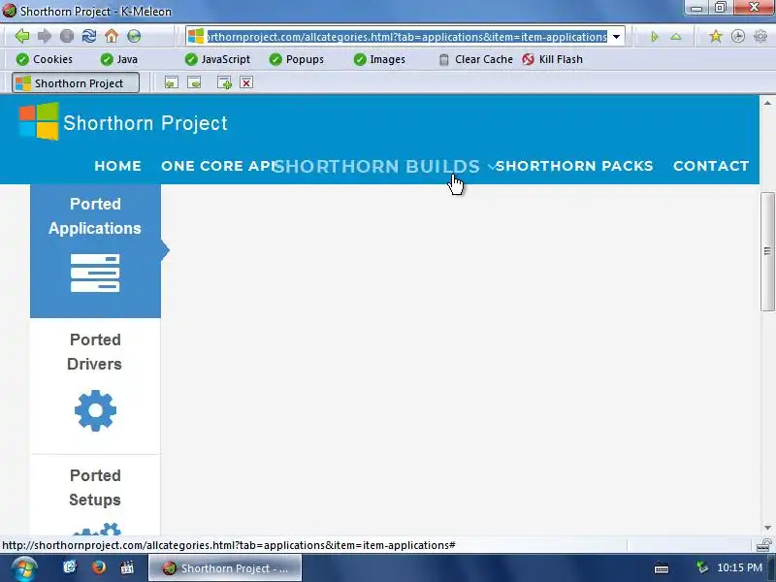This screenshot has width=776, height=582.
Task: Click the padlock security icon in the status bar
Action: [x=764, y=545]
